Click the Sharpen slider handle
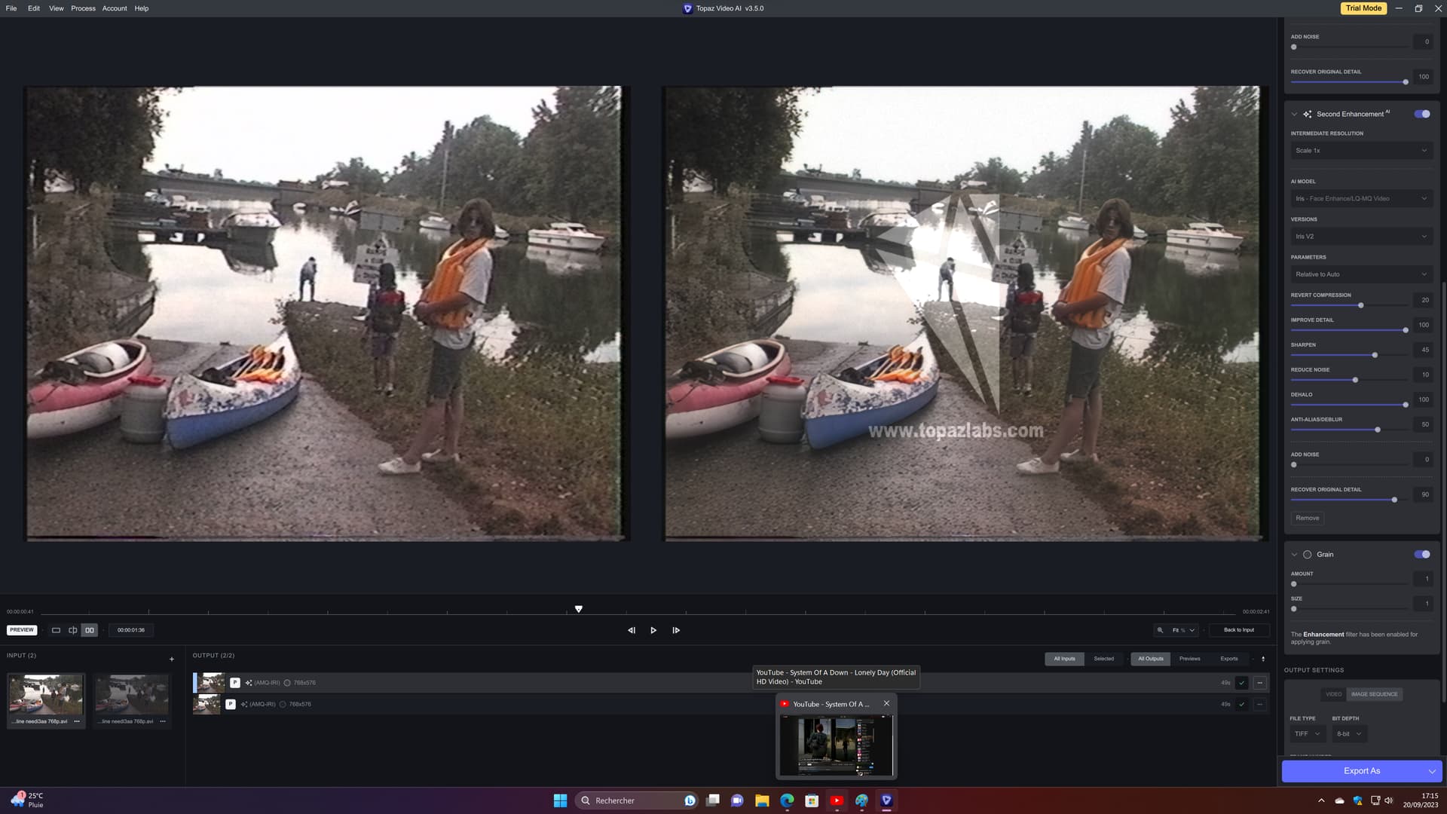This screenshot has width=1447, height=814. click(x=1375, y=355)
